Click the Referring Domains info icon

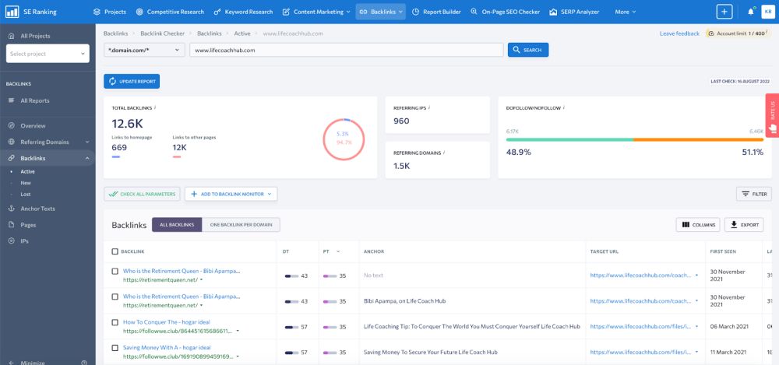point(444,153)
